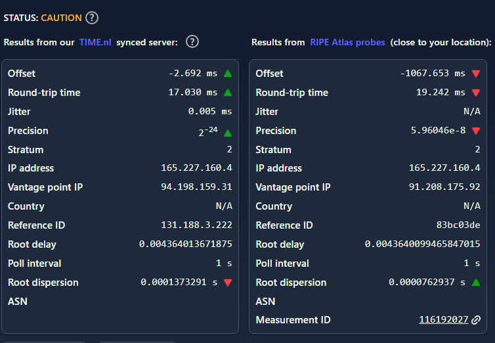495x343 pixels.
Task: Click the help icon after 'synced server:'
Action: (192, 41)
